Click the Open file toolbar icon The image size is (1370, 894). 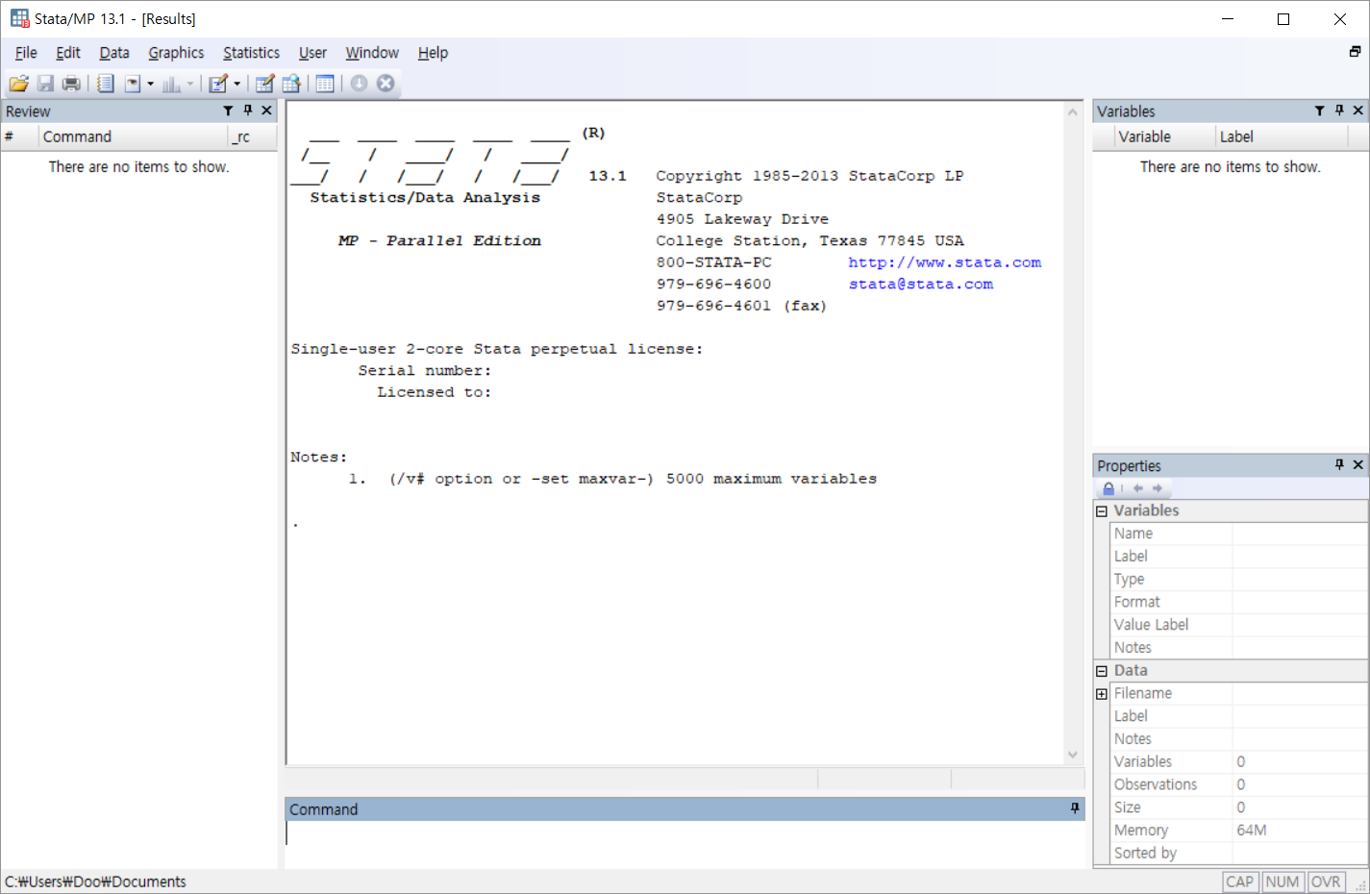18,84
